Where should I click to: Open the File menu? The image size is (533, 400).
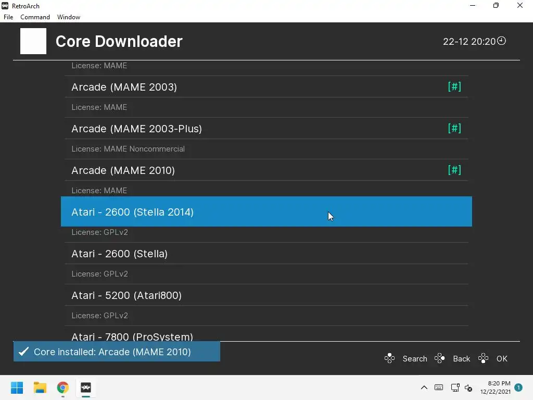[x=8, y=17]
